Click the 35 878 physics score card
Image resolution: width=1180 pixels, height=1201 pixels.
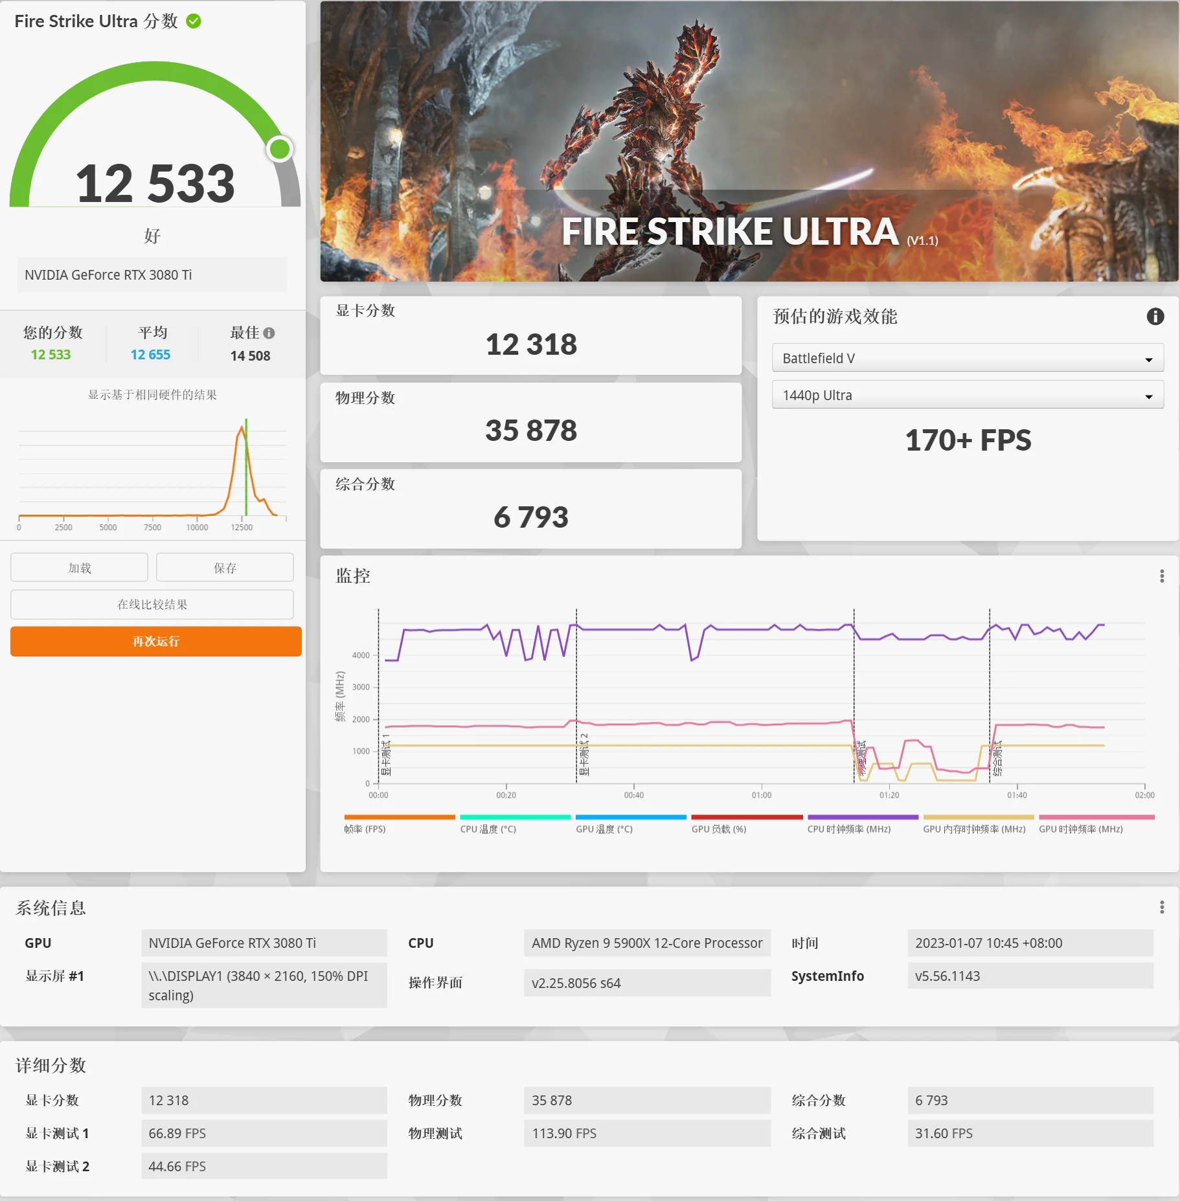pos(530,422)
